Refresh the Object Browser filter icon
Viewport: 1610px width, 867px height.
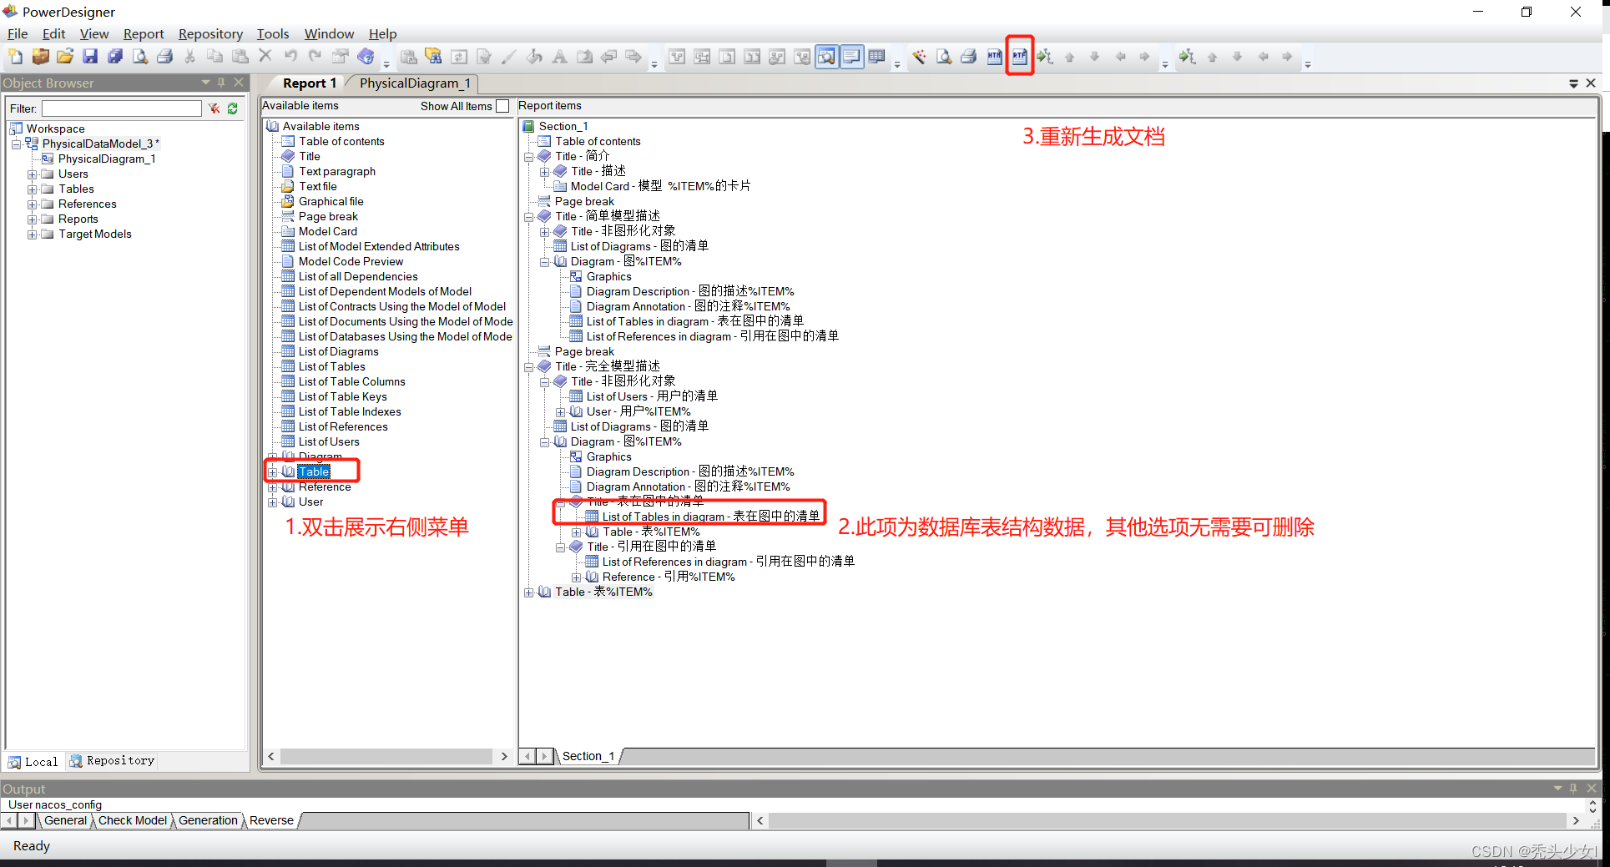[x=233, y=108]
